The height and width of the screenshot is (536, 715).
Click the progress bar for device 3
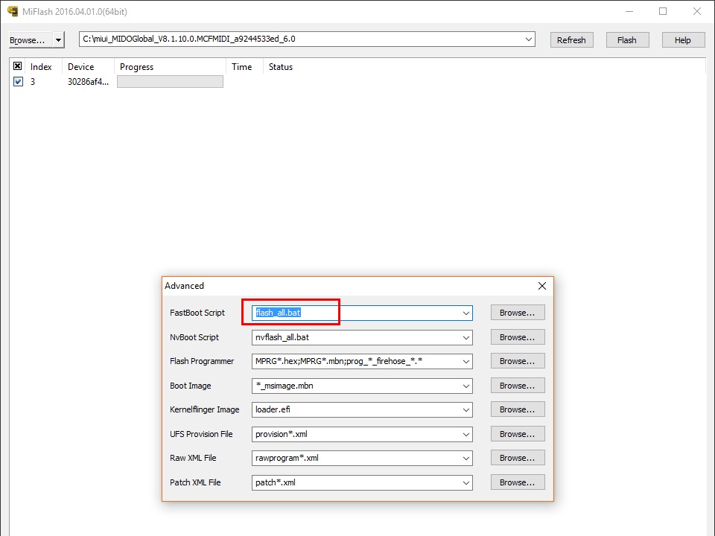point(170,82)
